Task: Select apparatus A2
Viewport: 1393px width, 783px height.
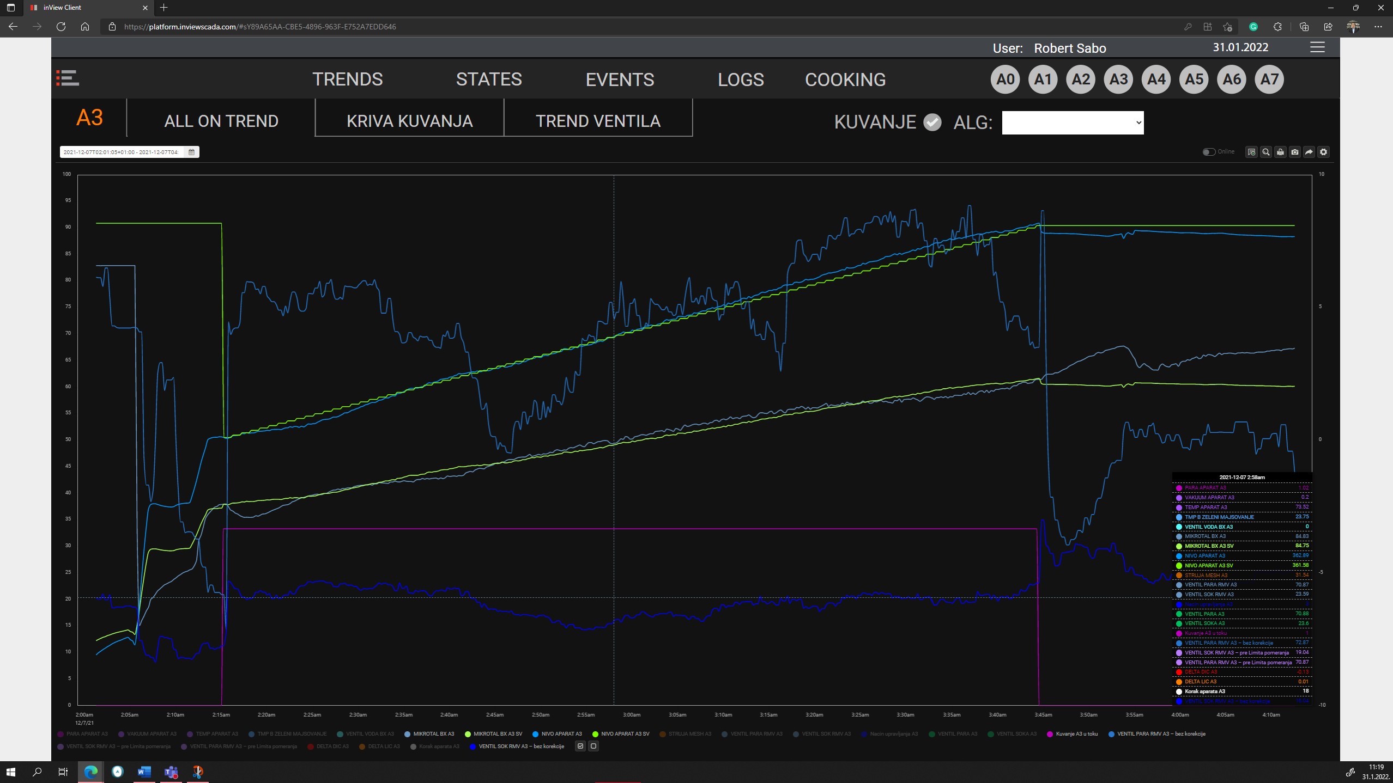Action: (x=1081, y=79)
